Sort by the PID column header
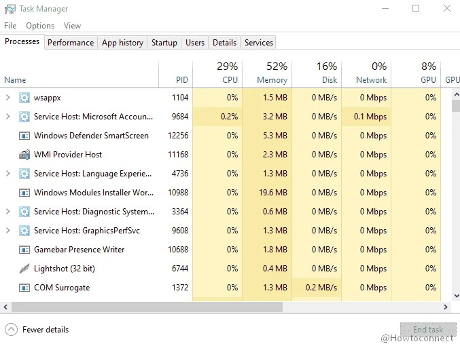Screen dimensions: 460x344 pyautogui.click(x=176, y=74)
